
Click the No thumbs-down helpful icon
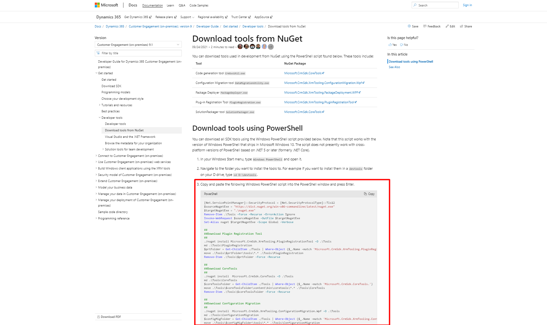click(x=402, y=45)
